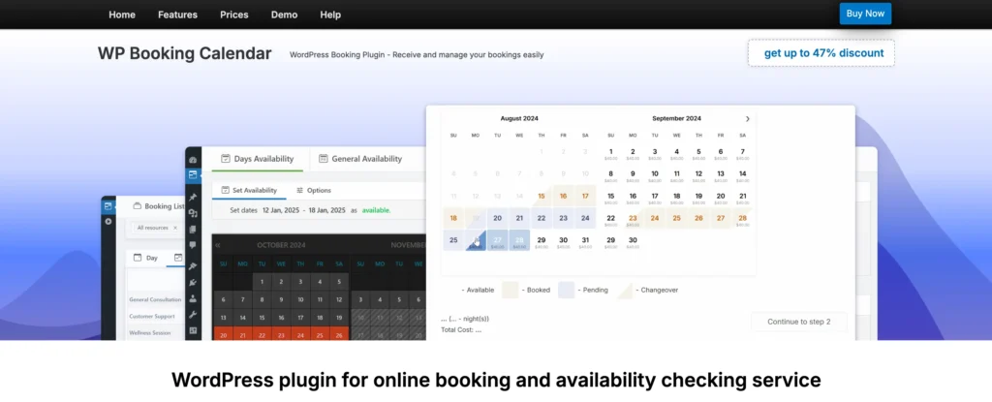Open Features in the top navigation

[x=178, y=15]
